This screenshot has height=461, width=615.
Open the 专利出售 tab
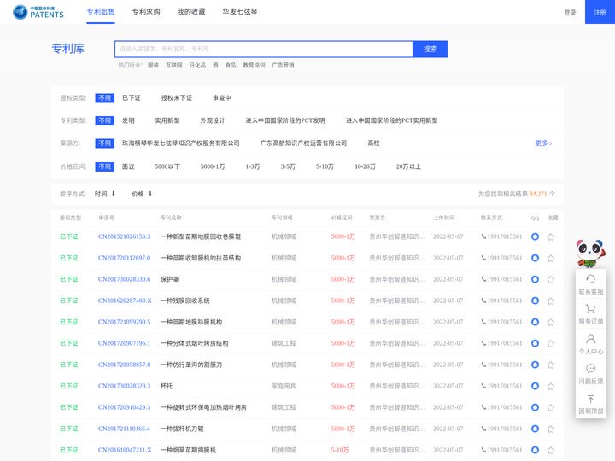(101, 12)
